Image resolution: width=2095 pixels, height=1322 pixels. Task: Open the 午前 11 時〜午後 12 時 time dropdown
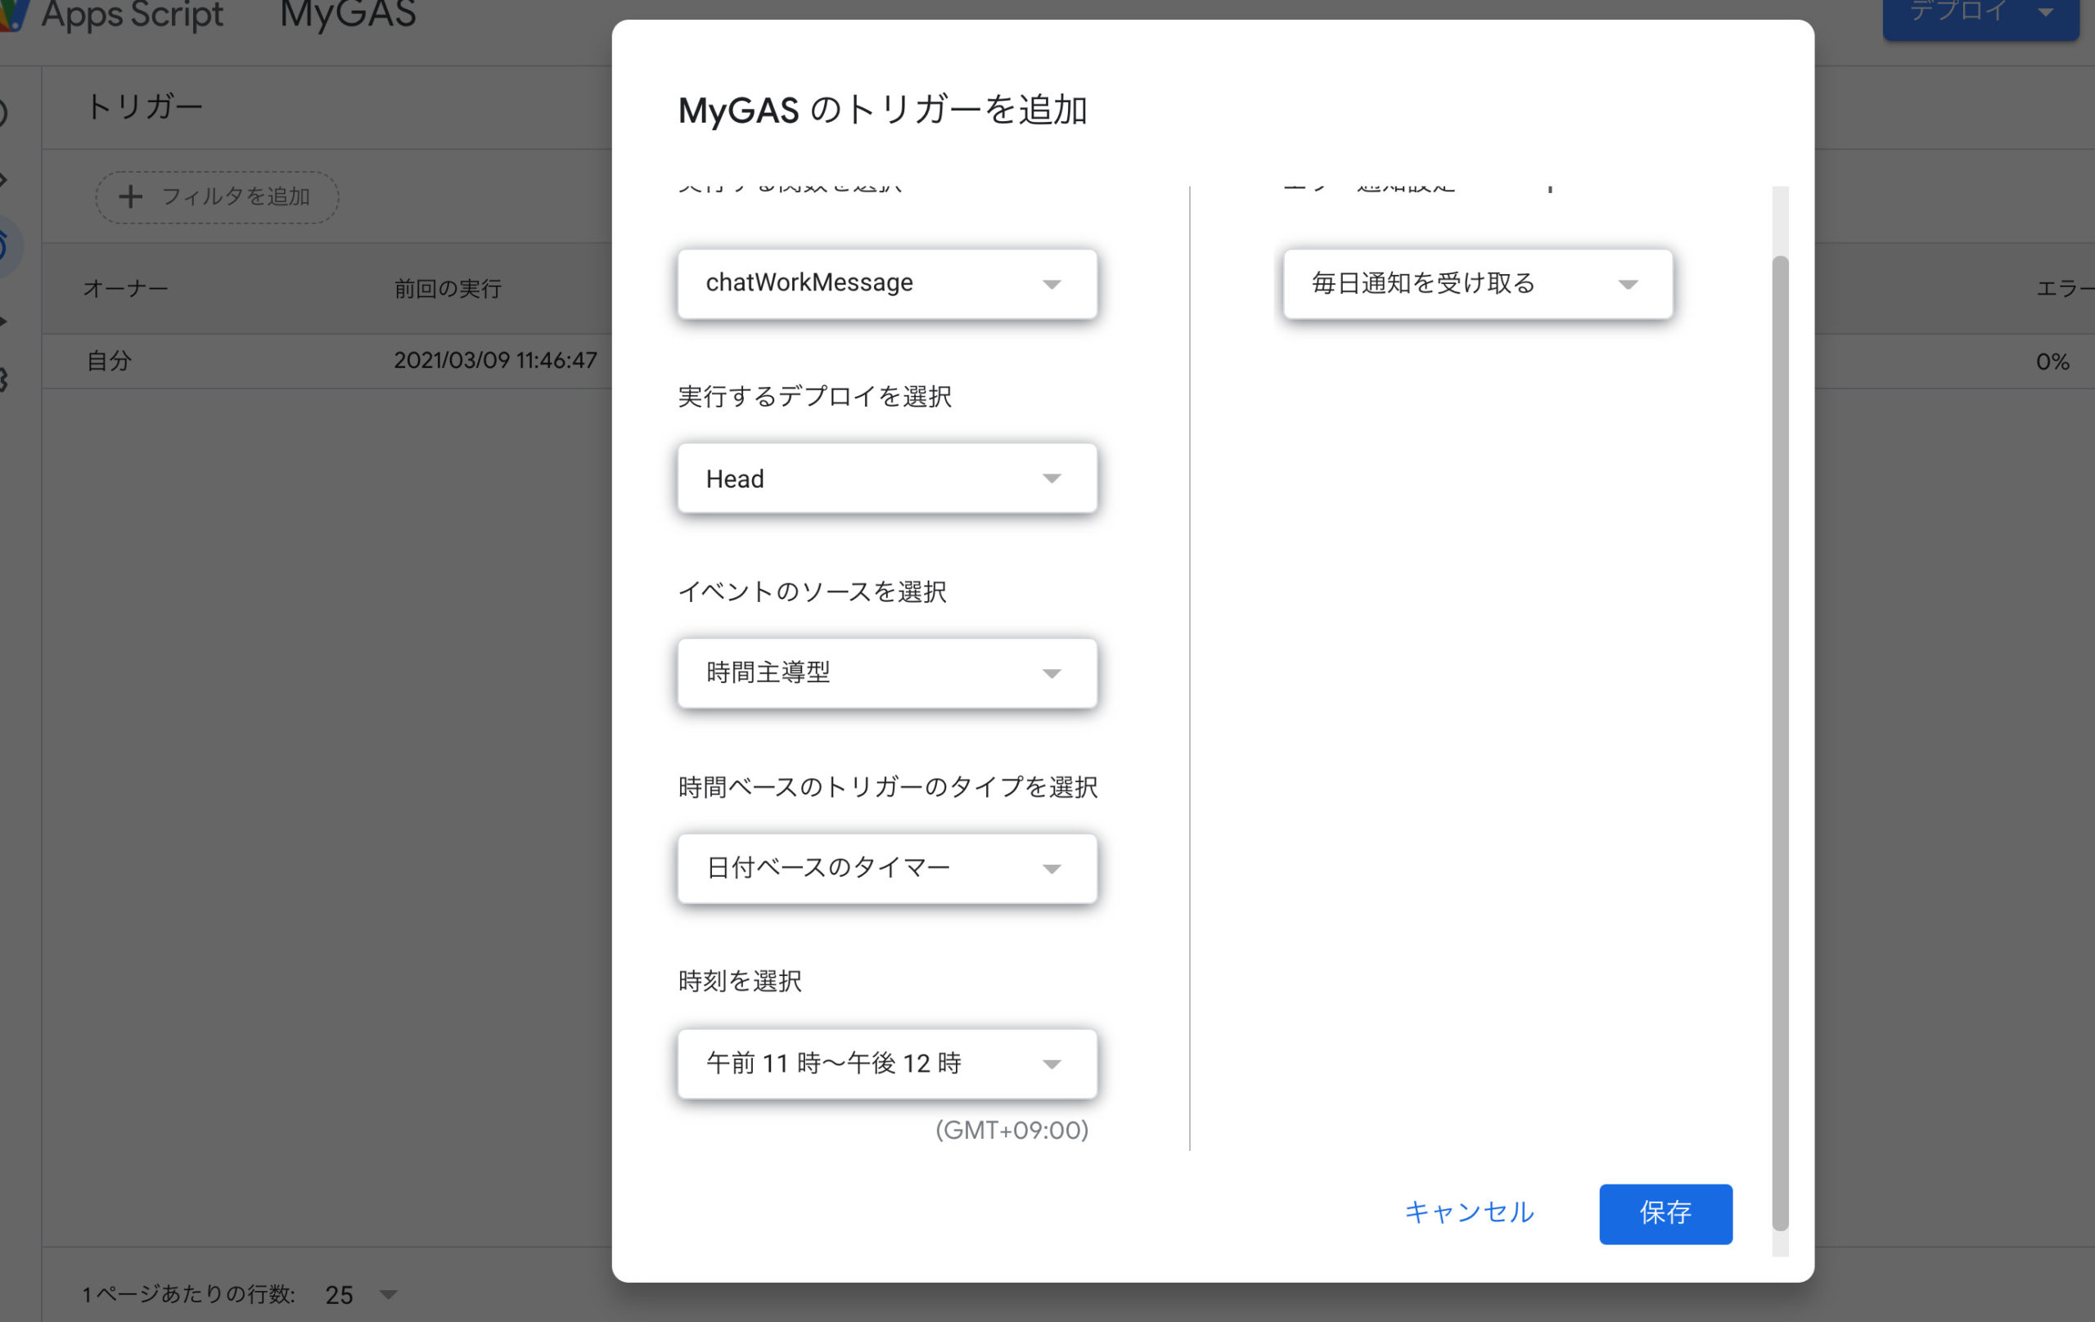[886, 1063]
